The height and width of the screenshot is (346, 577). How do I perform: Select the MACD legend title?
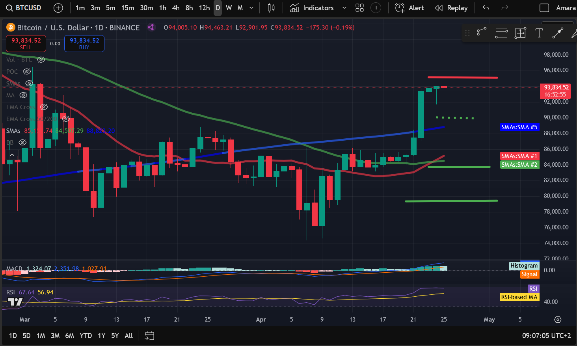[14, 269]
